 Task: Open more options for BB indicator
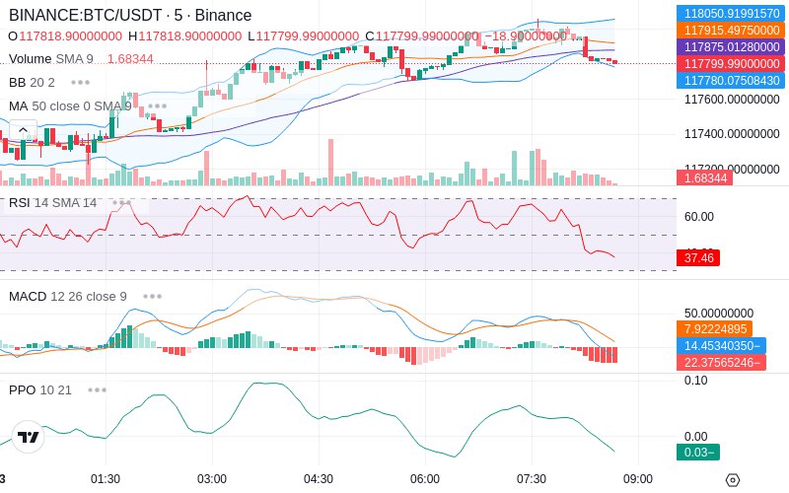point(80,82)
